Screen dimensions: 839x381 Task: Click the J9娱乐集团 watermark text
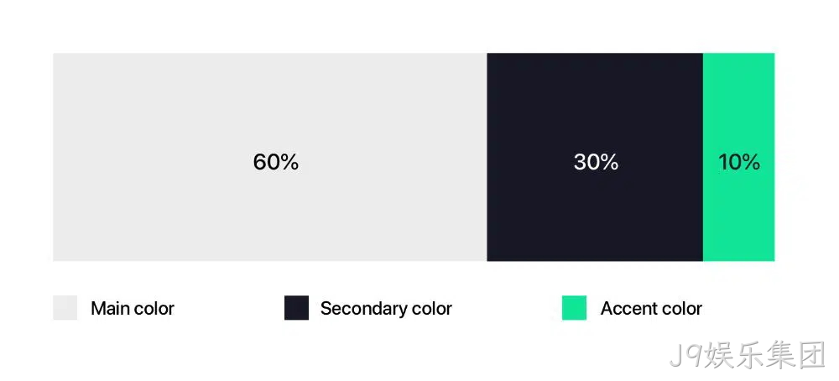pos(748,355)
